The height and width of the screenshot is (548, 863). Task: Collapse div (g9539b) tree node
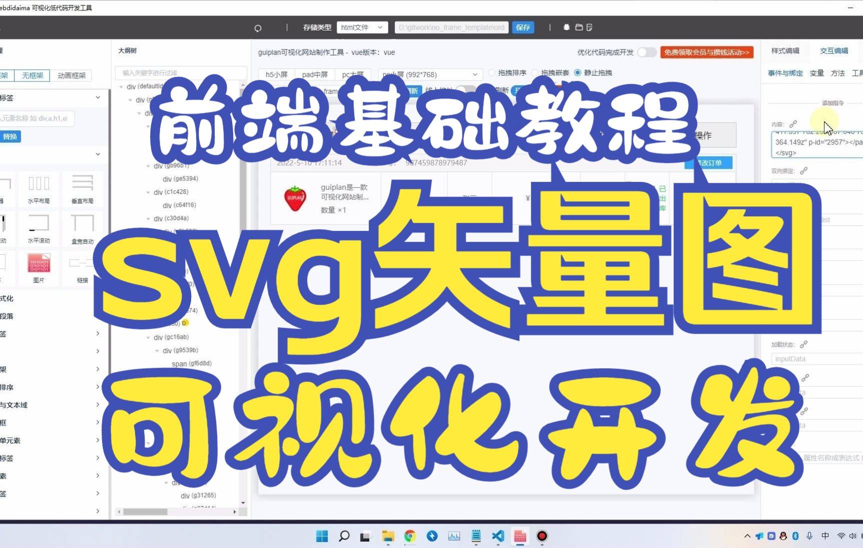pos(157,351)
